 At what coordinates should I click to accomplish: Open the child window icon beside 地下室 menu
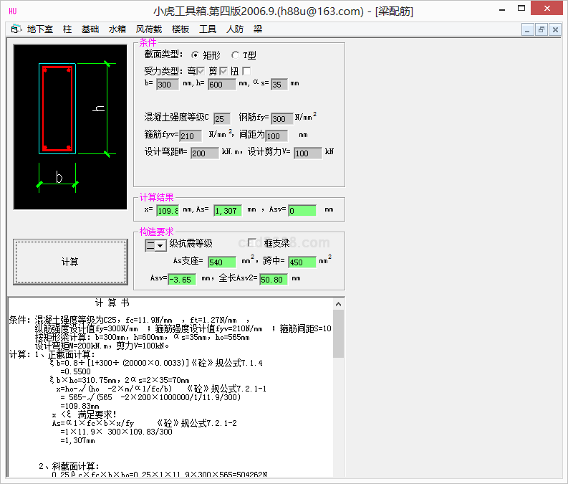(x=16, y=29)
